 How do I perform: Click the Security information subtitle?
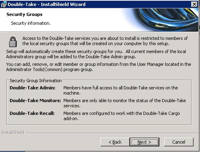point(31,23)
